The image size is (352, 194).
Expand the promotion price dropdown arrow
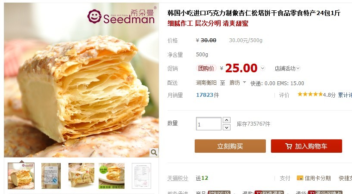tap(263, 68)
